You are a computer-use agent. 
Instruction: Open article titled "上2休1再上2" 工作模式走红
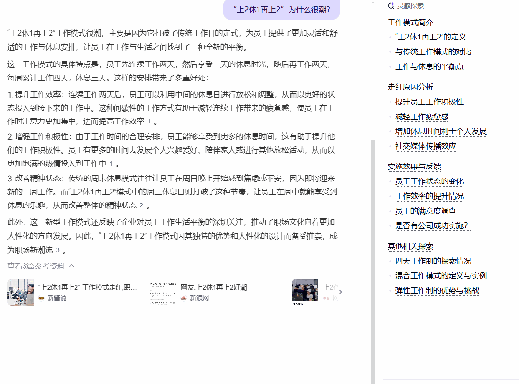pos(88,287)
